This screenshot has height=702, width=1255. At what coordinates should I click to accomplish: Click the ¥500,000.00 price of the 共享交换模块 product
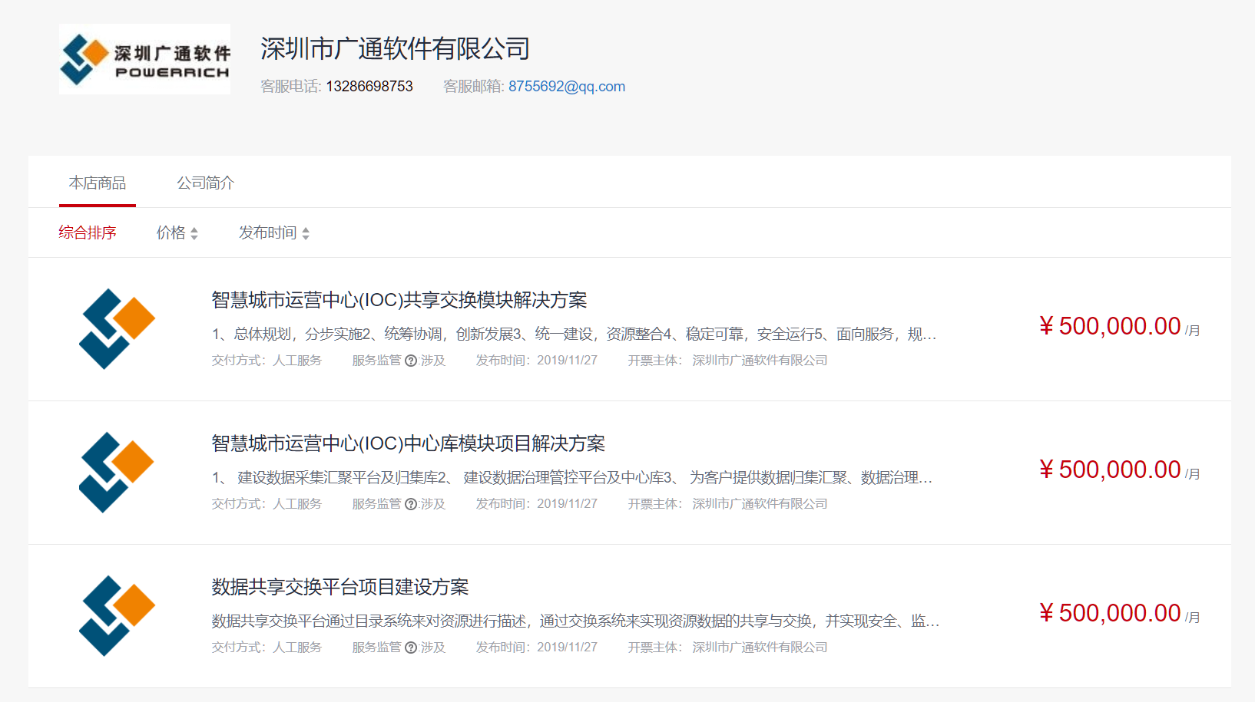(x=1110, y=326)
